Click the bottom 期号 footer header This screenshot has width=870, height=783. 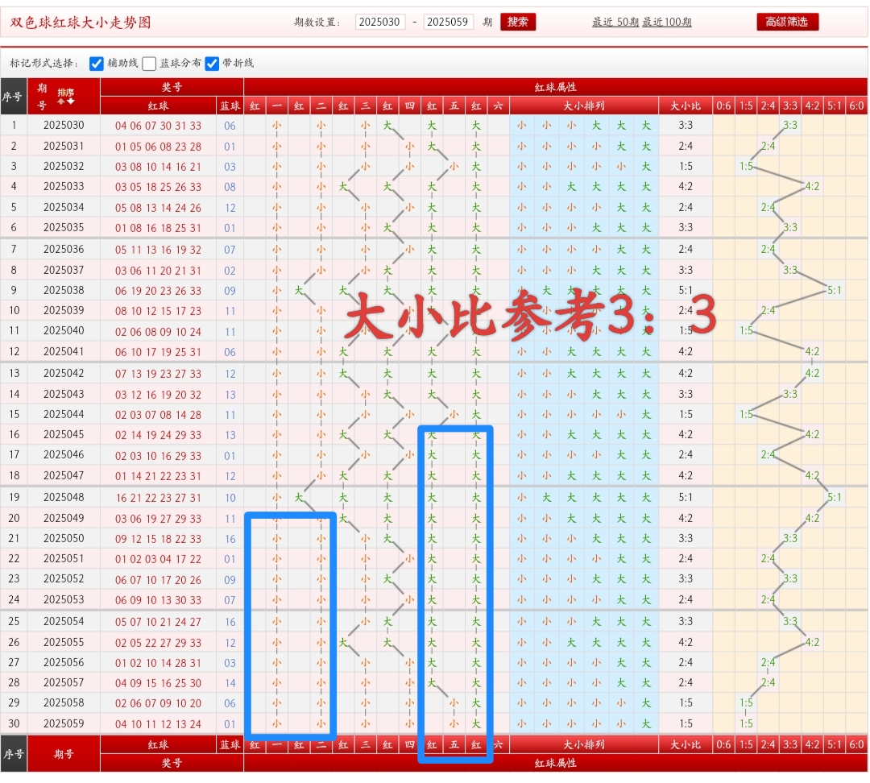point(64,754)
